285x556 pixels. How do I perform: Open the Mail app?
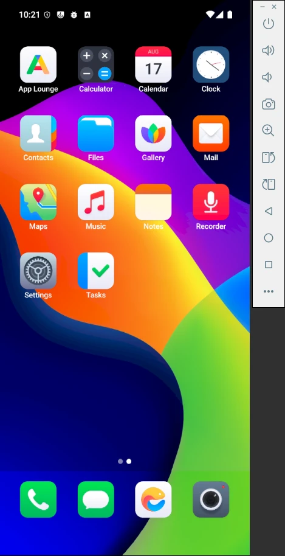pos(211,133)
